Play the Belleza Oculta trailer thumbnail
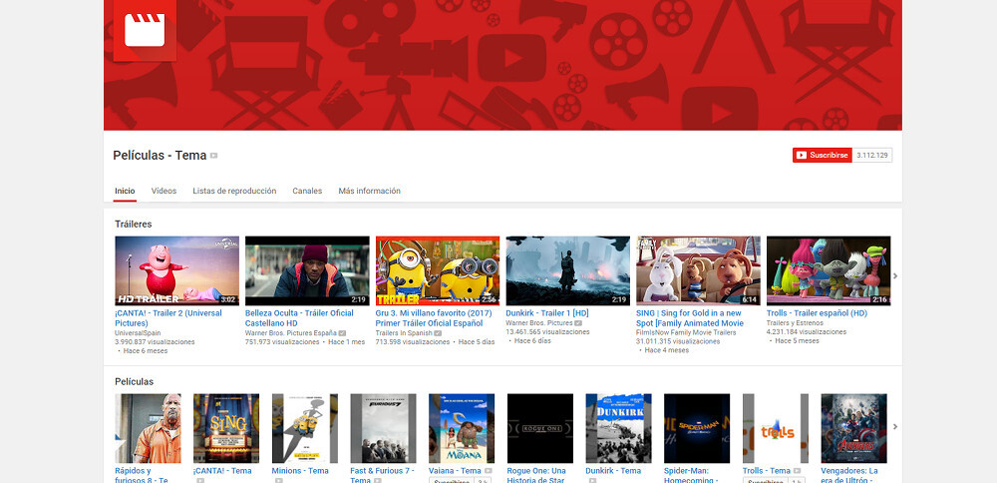 307,271
